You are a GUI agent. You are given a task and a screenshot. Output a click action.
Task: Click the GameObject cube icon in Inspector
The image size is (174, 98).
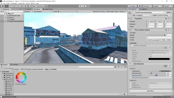[130, 13]
